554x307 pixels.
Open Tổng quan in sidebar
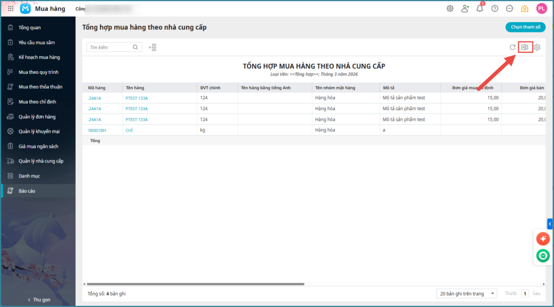pyautogui.click(x=38, y=28)
